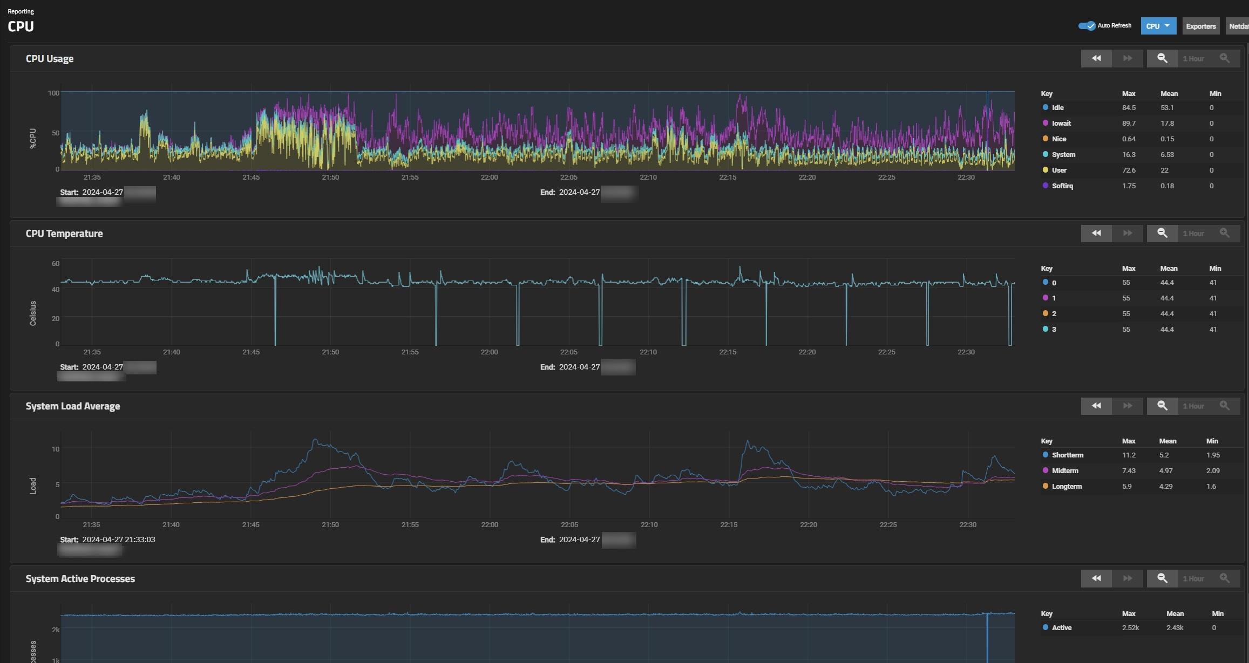Zoom out the CPU Temperature chart
Screen dimensions: 1249x663
(1162, 233)
